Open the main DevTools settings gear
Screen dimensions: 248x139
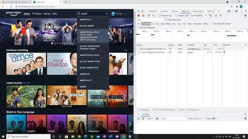pos(236,11)
